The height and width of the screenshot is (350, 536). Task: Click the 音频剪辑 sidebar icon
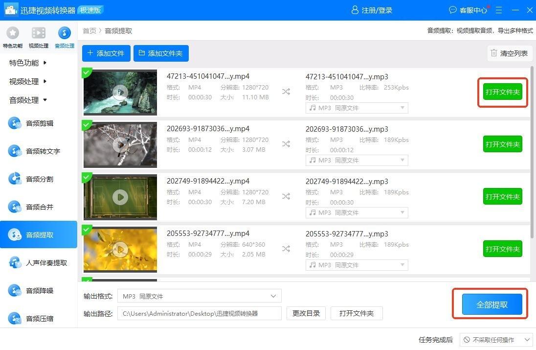15,123
